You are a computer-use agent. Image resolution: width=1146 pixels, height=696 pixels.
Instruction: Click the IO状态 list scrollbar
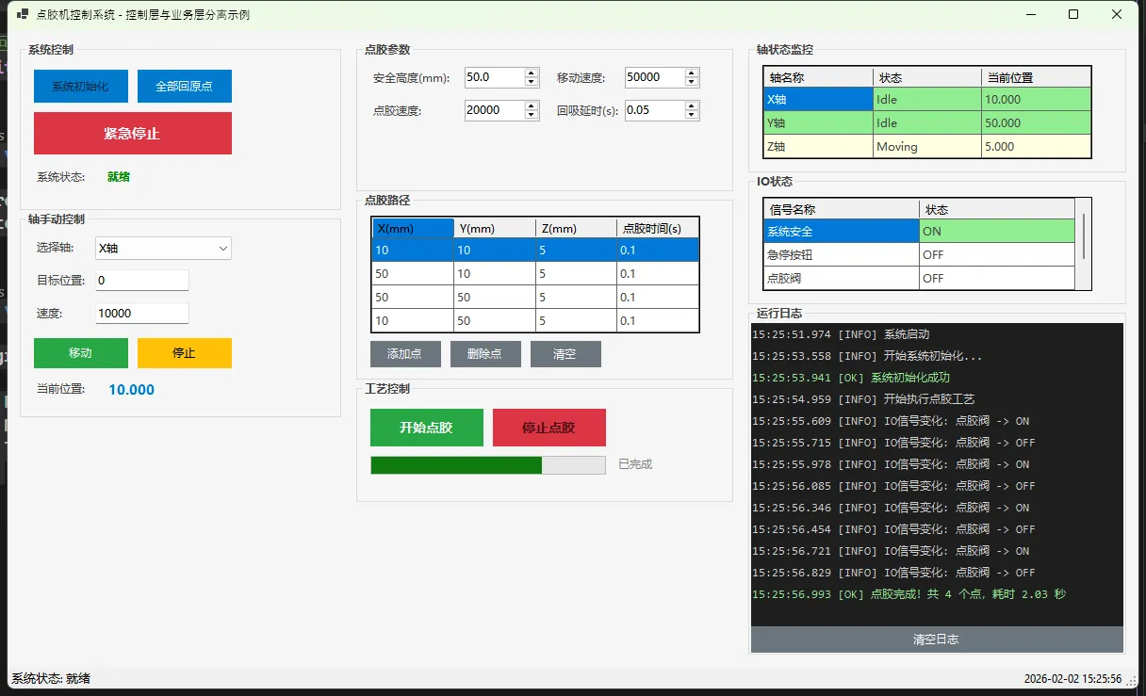click(1083, 235)
